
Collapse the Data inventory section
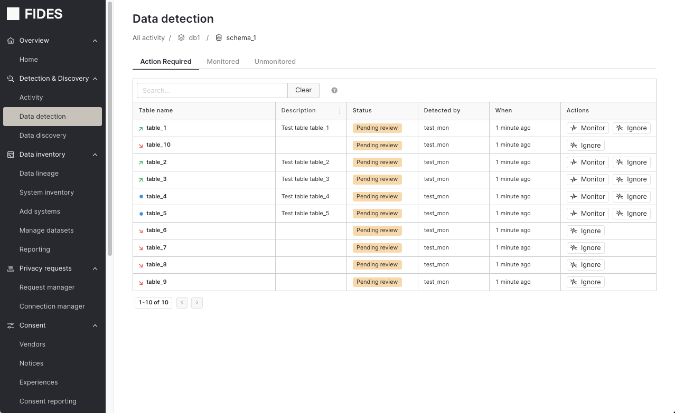[95, 155]
